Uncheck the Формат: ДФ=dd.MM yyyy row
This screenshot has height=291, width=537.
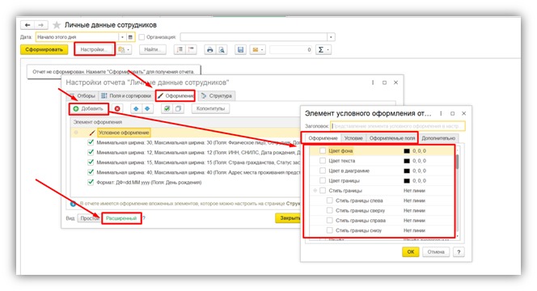pos(91,182)
